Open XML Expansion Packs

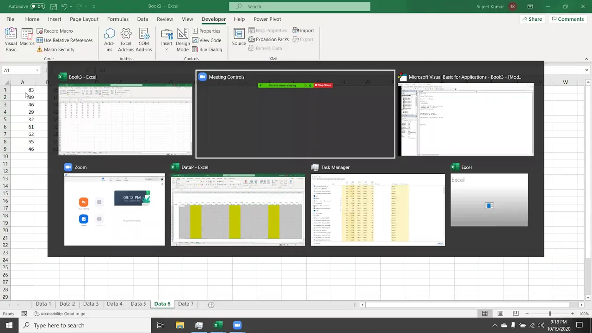(x=268, y=39)
